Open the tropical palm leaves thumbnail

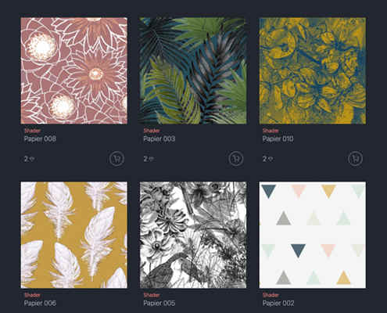(193, 70)
